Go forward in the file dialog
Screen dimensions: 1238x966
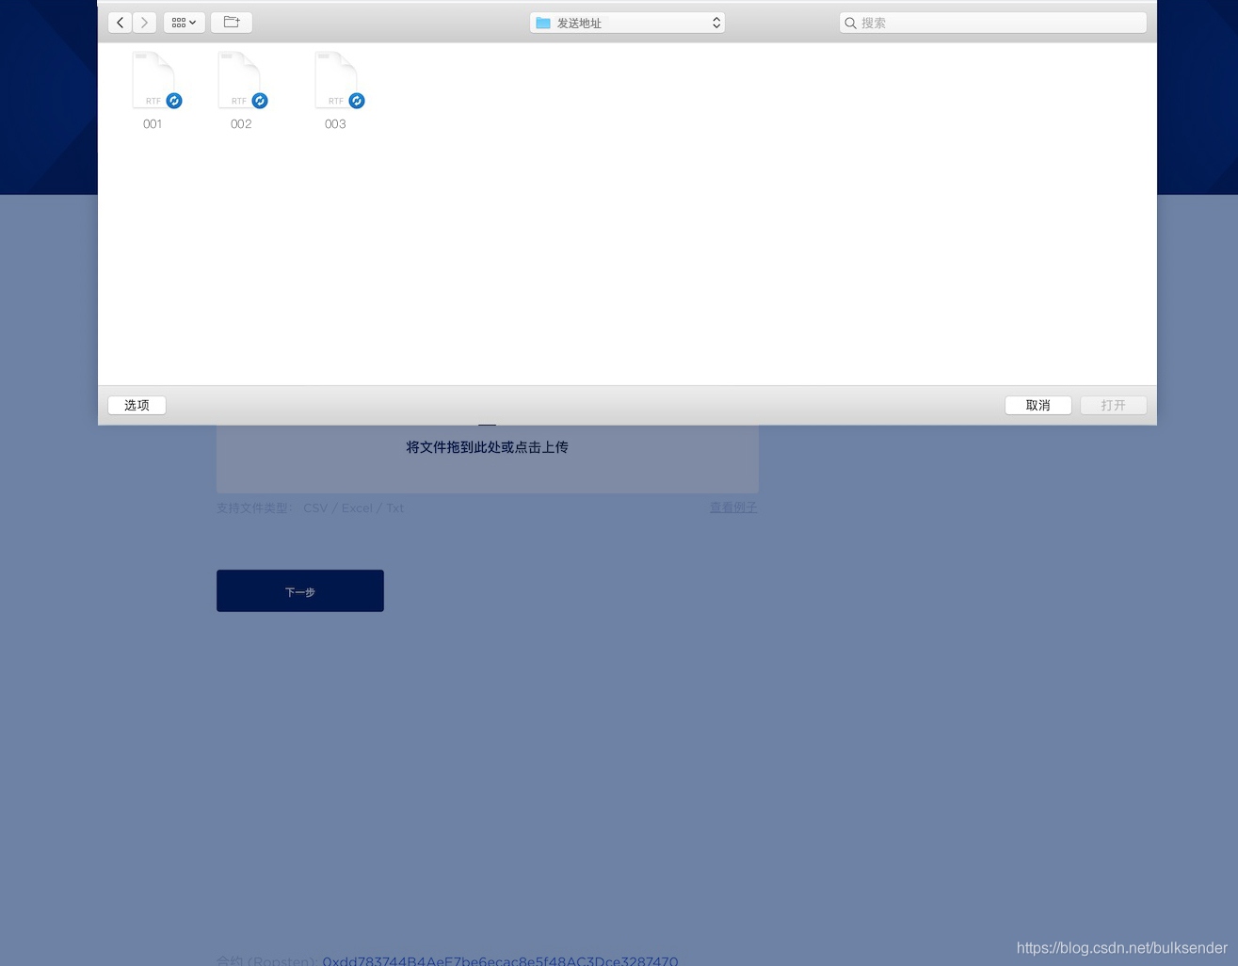click(x=145, y=23)
